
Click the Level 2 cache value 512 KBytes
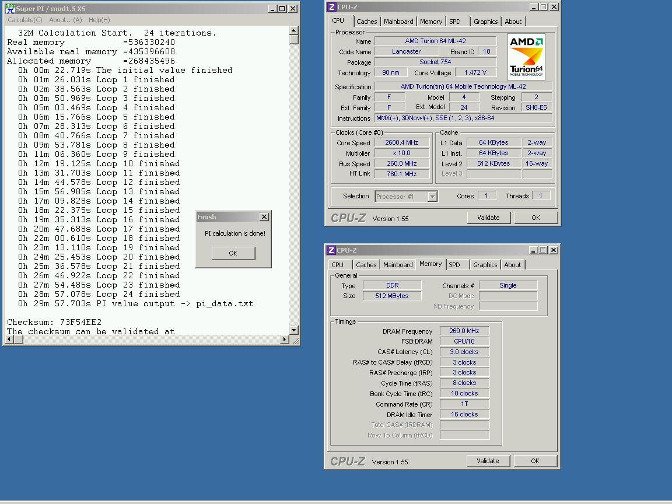click(494, 164)
